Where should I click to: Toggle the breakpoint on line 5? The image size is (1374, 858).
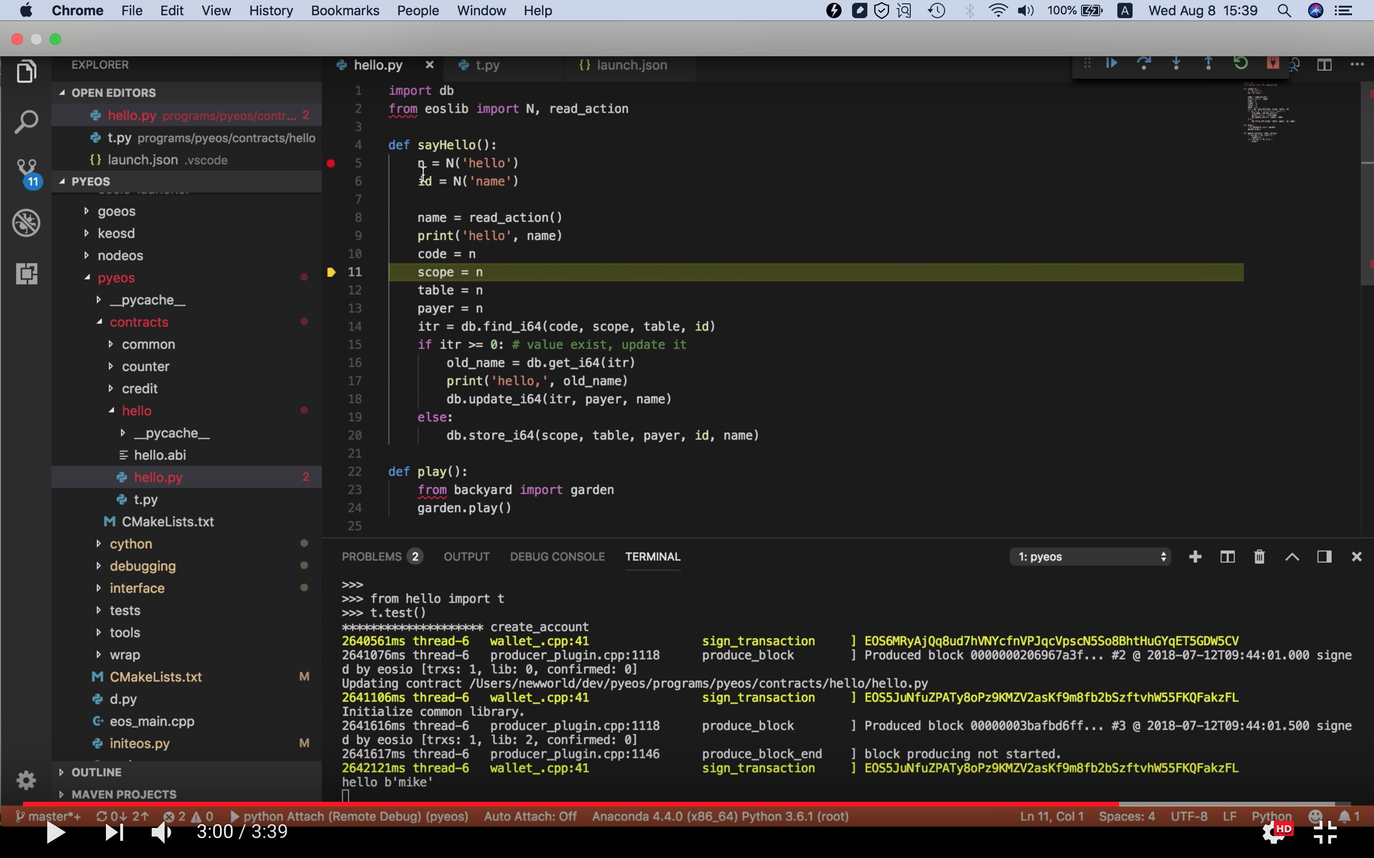[x=331, y=163]
